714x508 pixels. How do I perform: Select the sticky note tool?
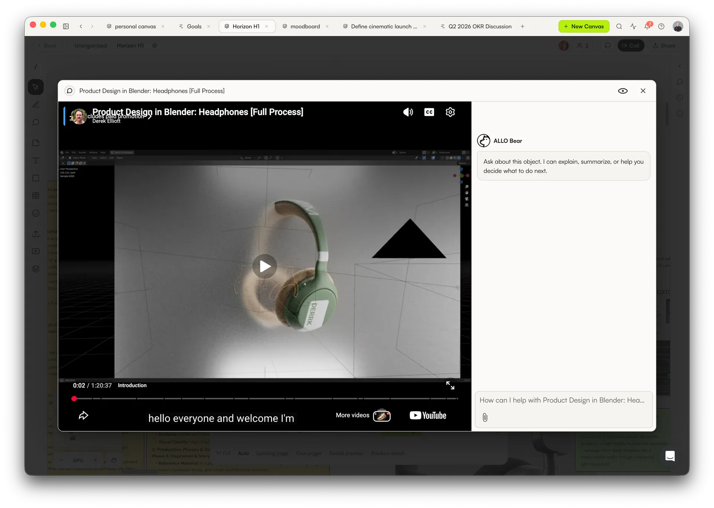pyautogui.click(x=36, y=143)
